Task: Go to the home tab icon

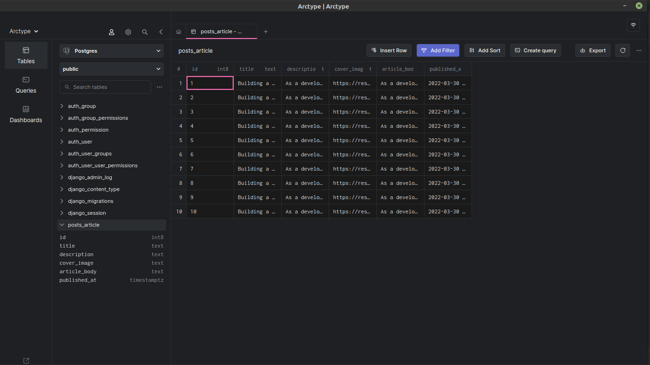Action: pos(178,32)
